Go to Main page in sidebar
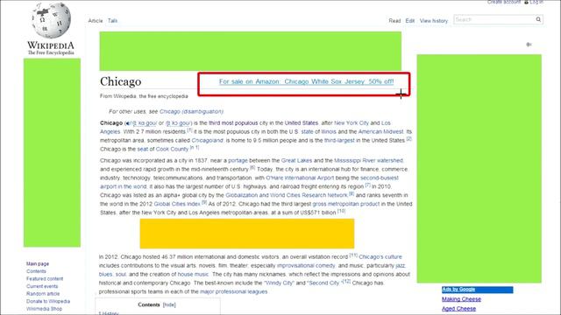561x315 pixels. click(x=38, y=263)
